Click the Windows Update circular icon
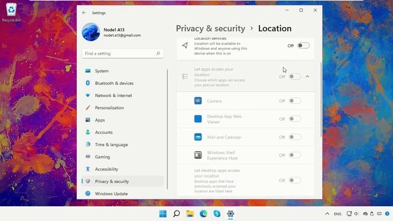The width and height of the screenshot is (393, 221). [x=88, y=193]
